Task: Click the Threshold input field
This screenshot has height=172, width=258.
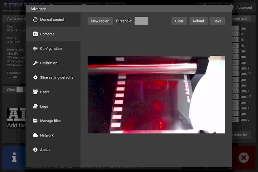Action: (x=141, y=21)
